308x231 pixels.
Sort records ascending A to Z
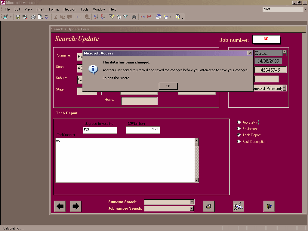pyautogui.click(x=96, y=17)
